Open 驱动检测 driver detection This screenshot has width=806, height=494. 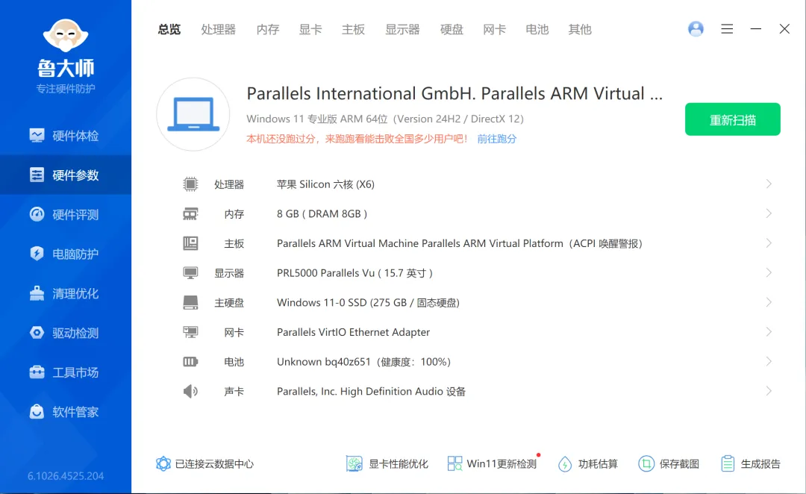65,333
